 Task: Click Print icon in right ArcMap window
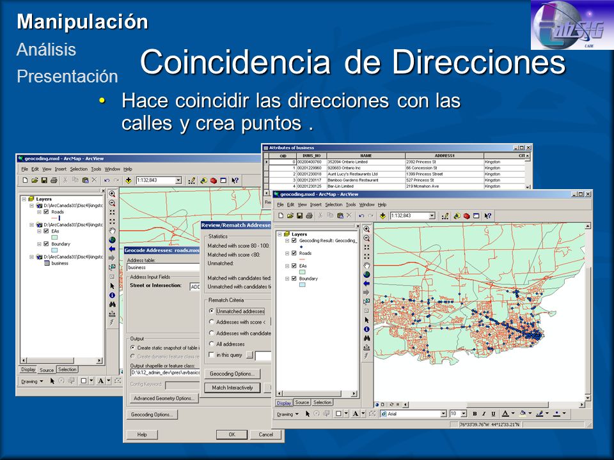[x=310, y=216]
